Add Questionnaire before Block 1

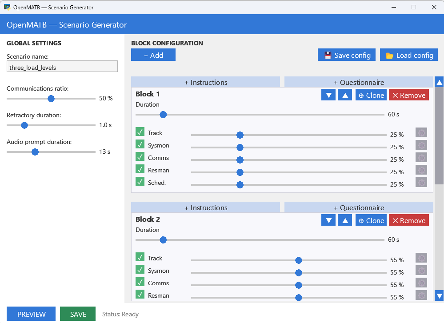click(359, 82)
